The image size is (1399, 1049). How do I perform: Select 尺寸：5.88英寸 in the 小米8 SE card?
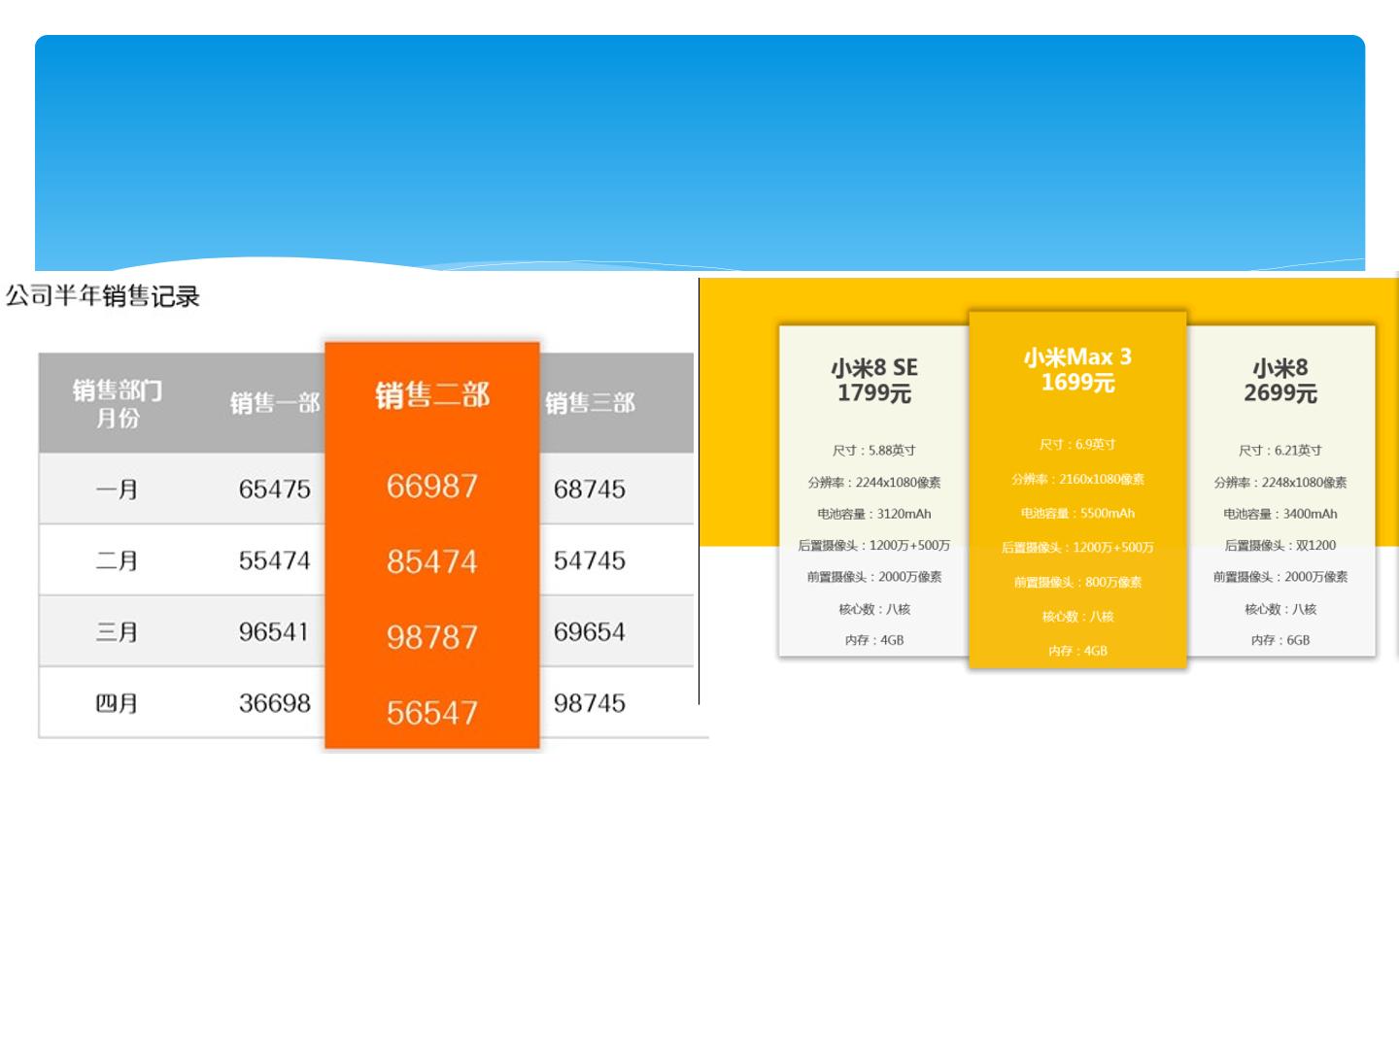(874, 451)
